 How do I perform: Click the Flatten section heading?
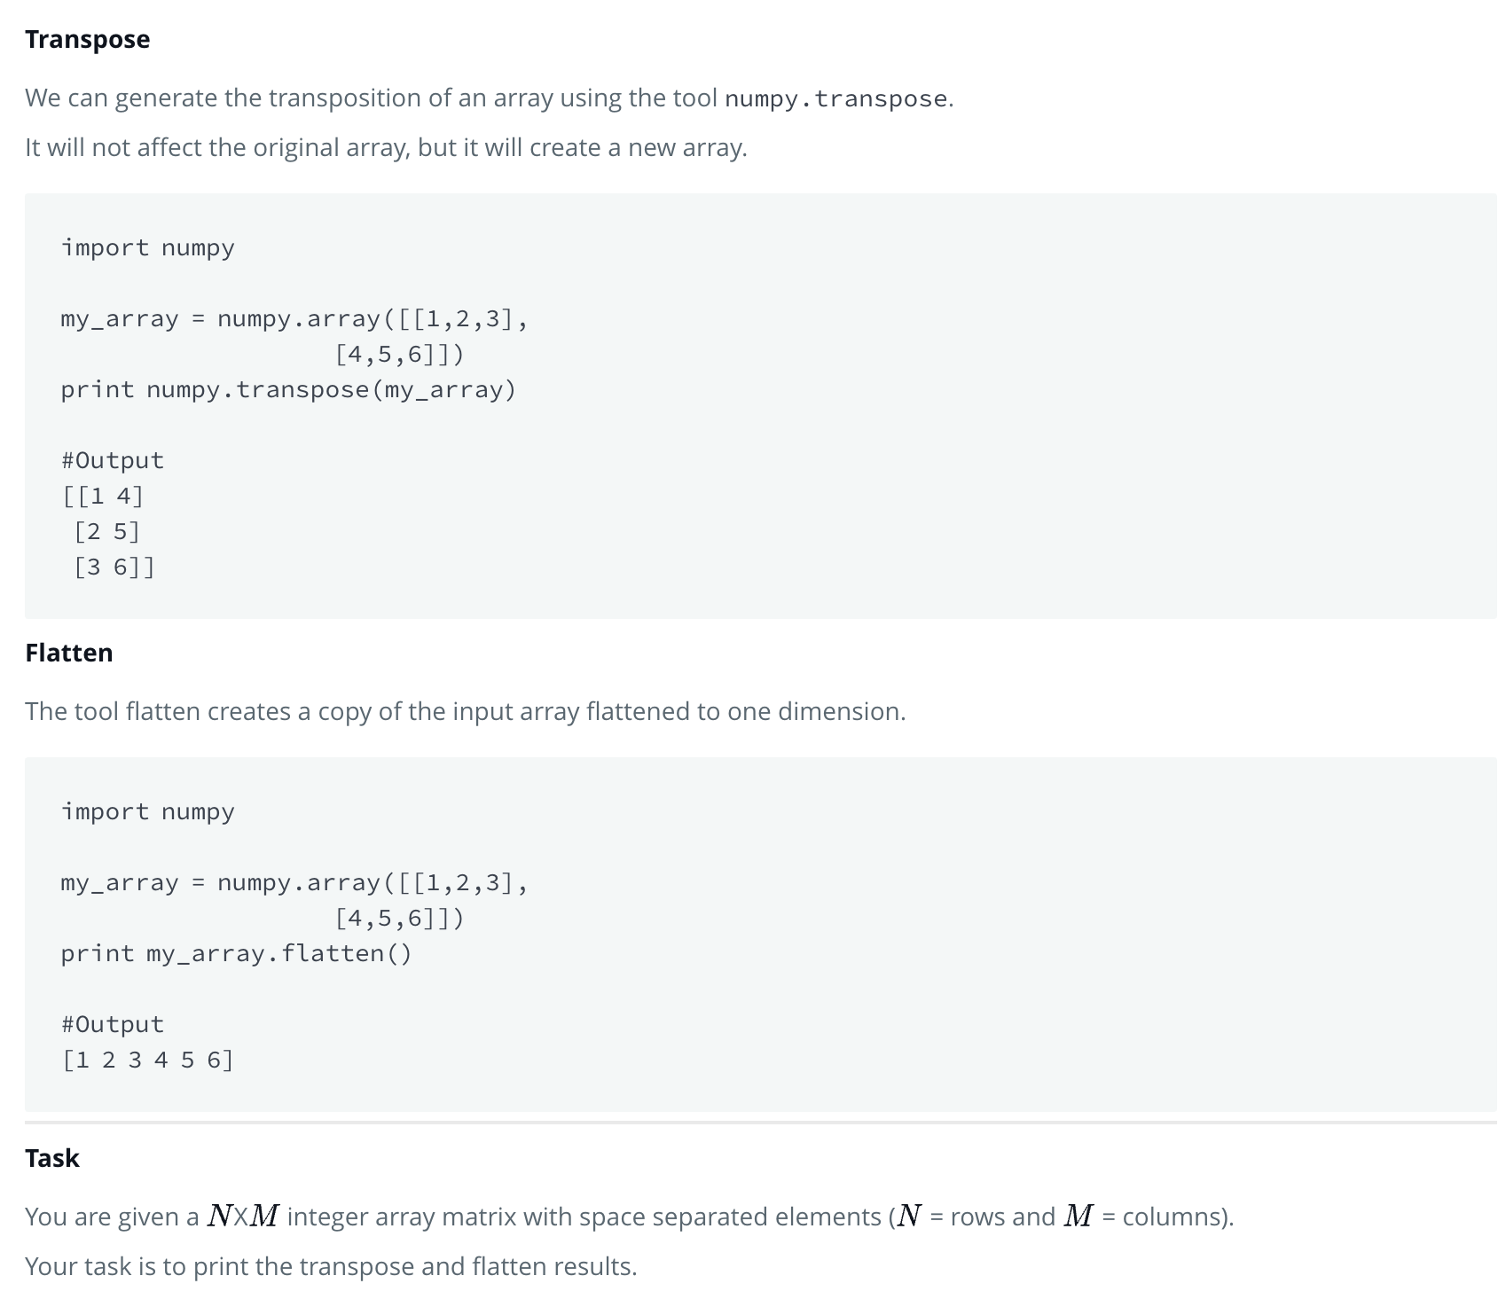[69, 653]
